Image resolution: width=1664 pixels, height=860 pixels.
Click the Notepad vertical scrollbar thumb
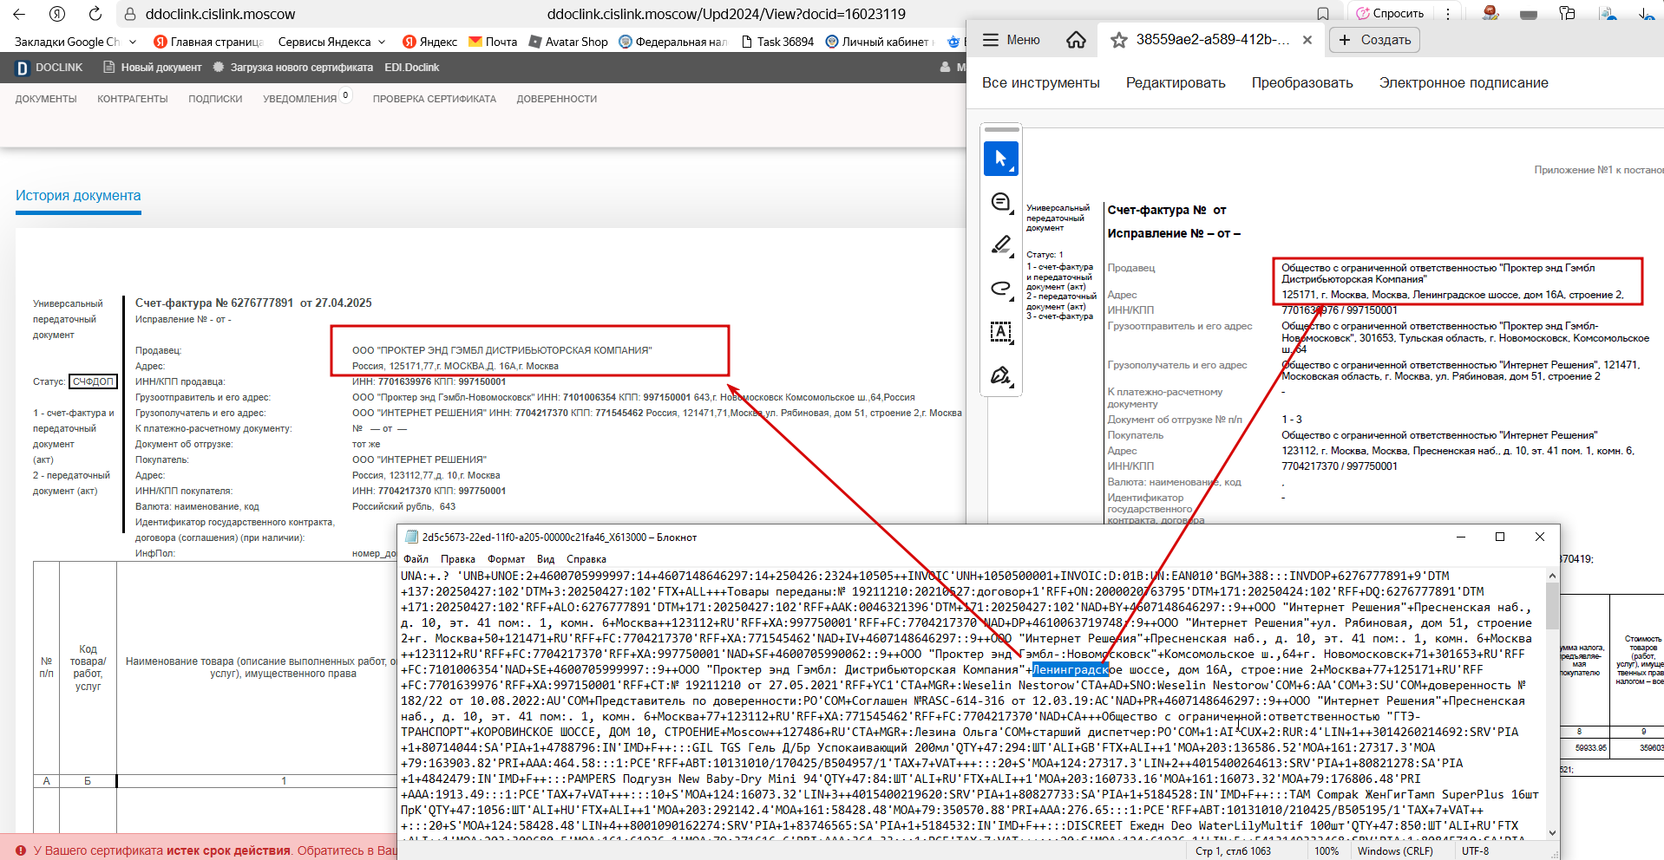[x=1552, y=607]
